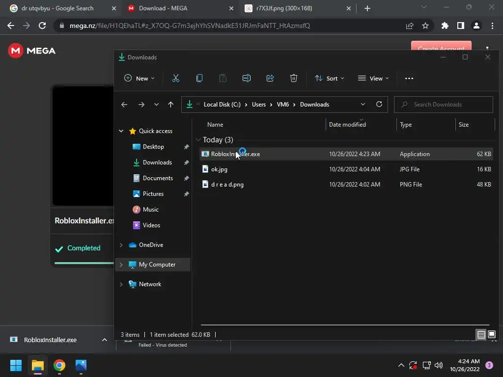
Task: Go forward with Explorer's forward arrow
Action: tap(141, 105)
